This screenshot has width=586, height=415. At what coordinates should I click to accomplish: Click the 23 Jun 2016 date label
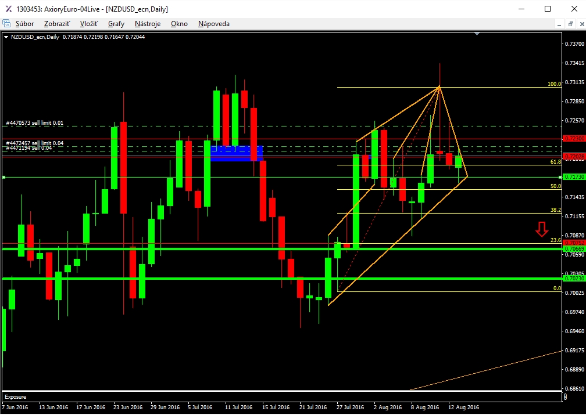(x=128, y=407)
